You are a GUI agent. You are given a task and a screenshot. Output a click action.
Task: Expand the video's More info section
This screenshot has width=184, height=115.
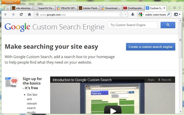click(165, 80)
